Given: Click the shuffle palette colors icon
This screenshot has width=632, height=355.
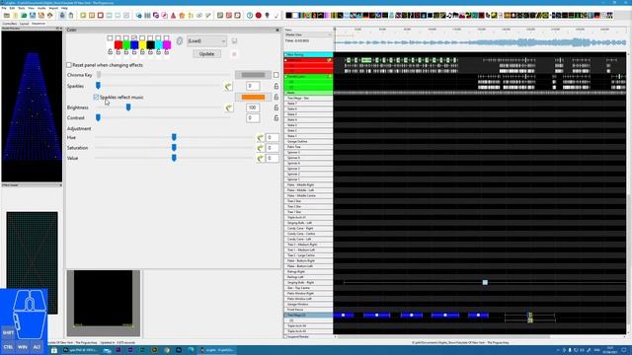Looking at the screenshot, I should [x=180, y=41].
